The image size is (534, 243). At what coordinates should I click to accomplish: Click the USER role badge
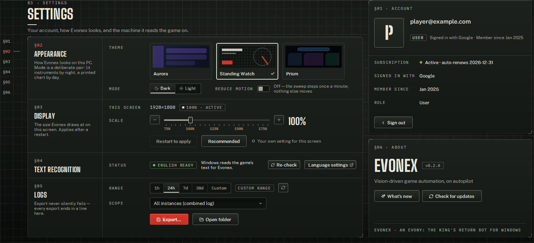point(418,38)
